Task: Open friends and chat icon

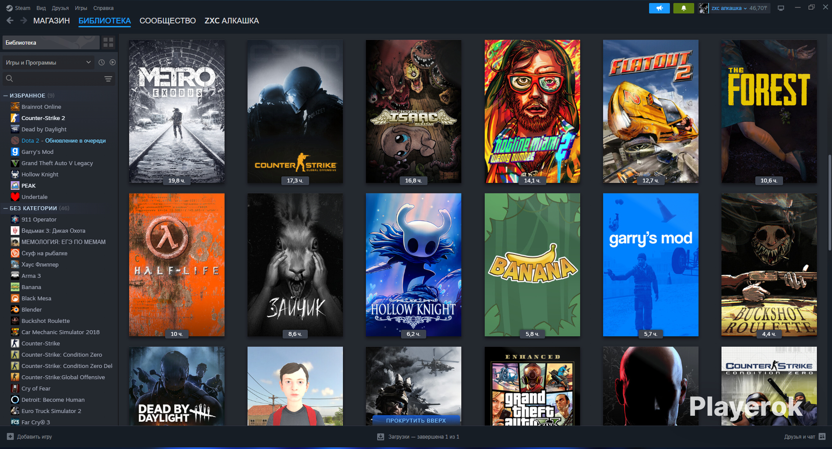Action: (822, 436)
